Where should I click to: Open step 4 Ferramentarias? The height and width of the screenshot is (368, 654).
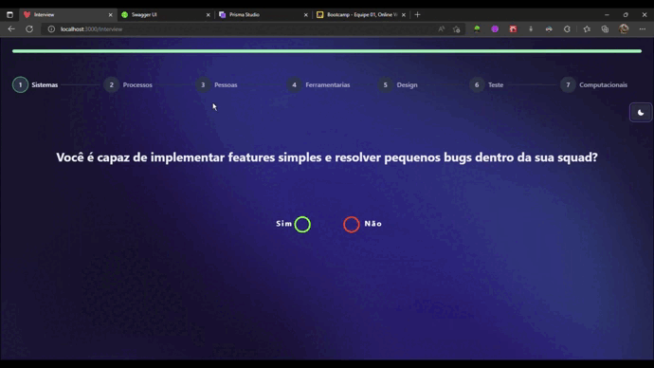[318, 84]
